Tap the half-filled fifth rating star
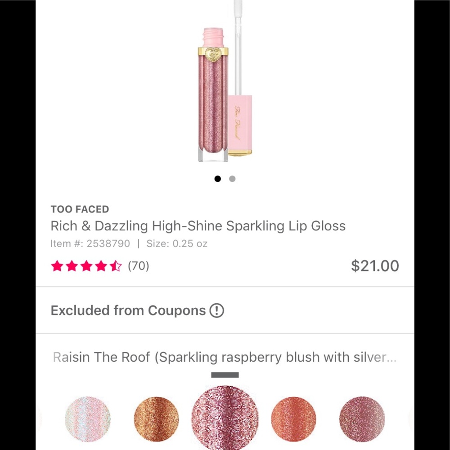 pyautogui.click(x=116, y=266)
